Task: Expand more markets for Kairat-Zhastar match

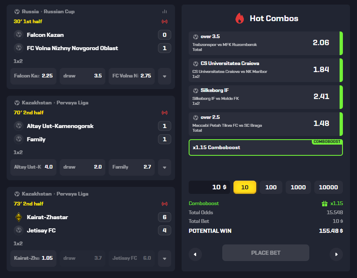Action: [165, 259]
